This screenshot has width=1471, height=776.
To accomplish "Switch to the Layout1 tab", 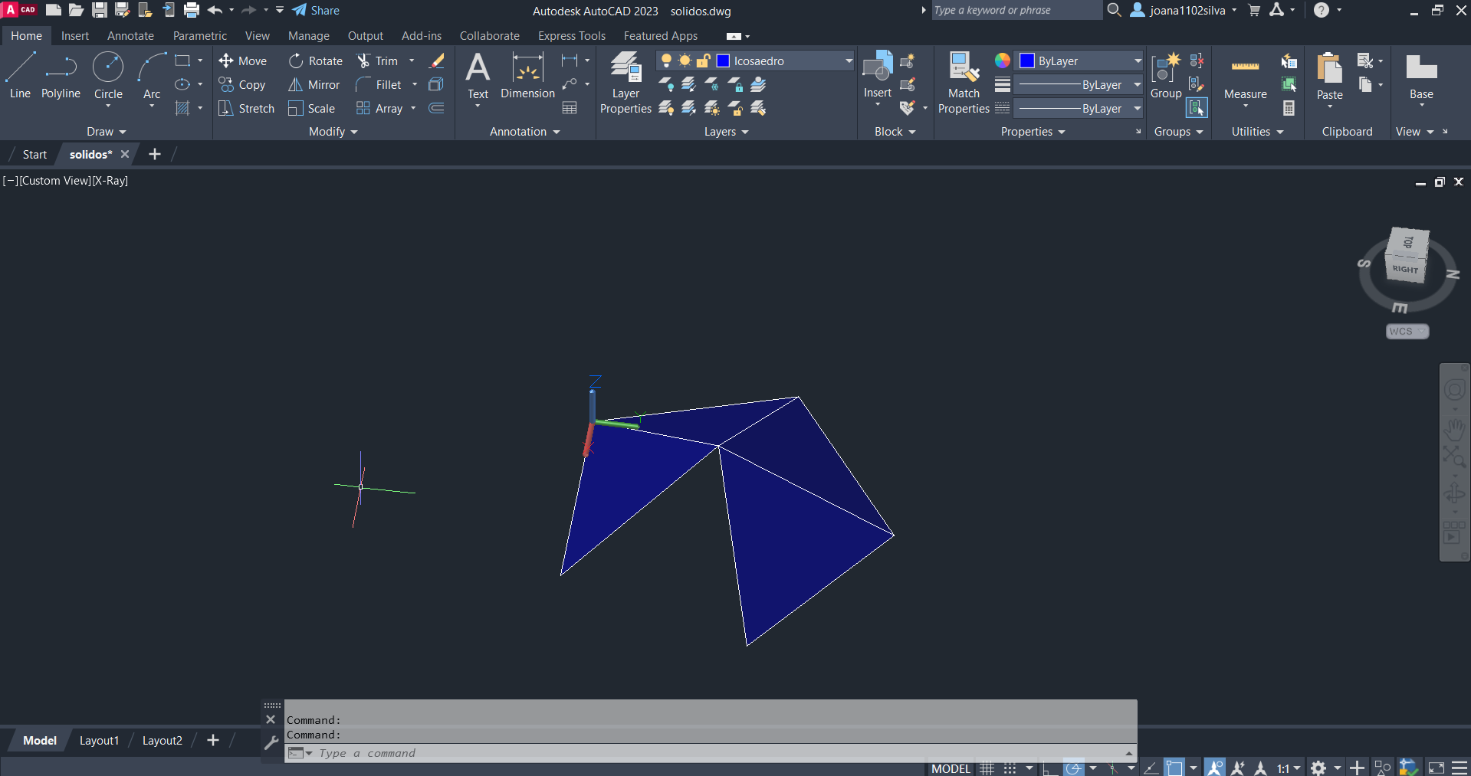I will 99,741.
